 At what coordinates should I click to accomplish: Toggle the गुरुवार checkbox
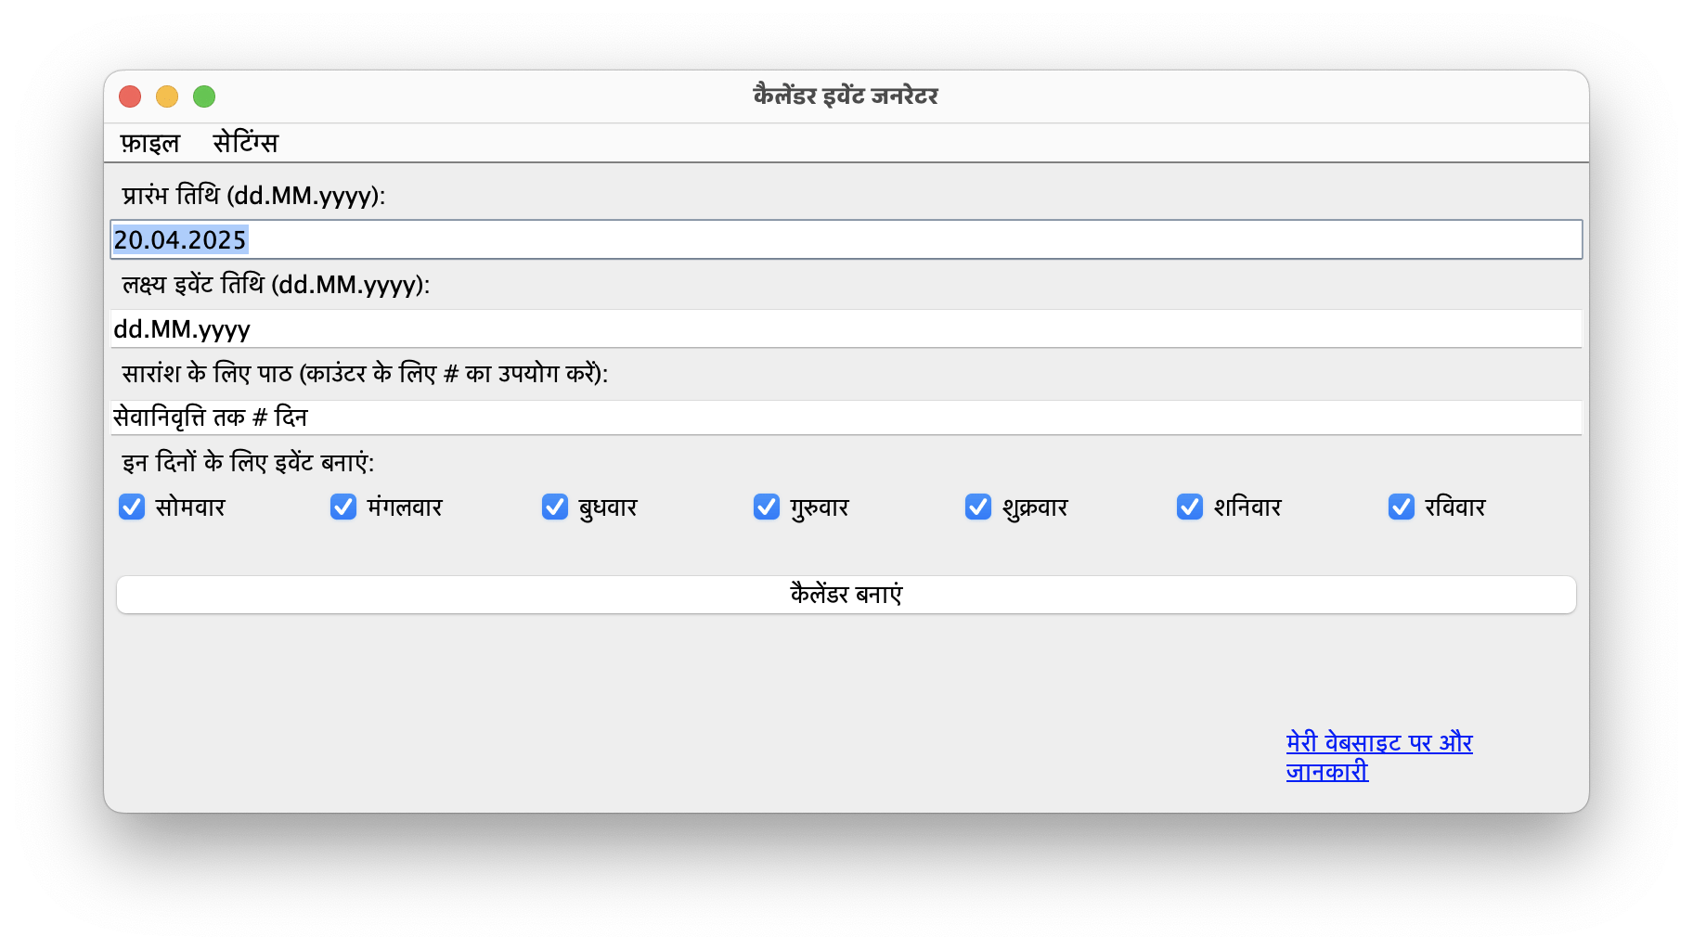[x=767, y=507]
